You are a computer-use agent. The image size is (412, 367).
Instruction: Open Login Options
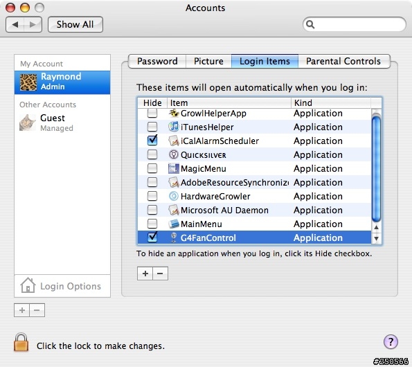tap(62, 286)
